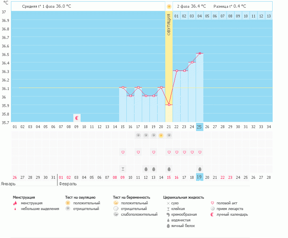Select temperature point 36.1 on cycle day 15
Image resolution: width=288 pixels, height=238 pixels.
coord(123,87)
